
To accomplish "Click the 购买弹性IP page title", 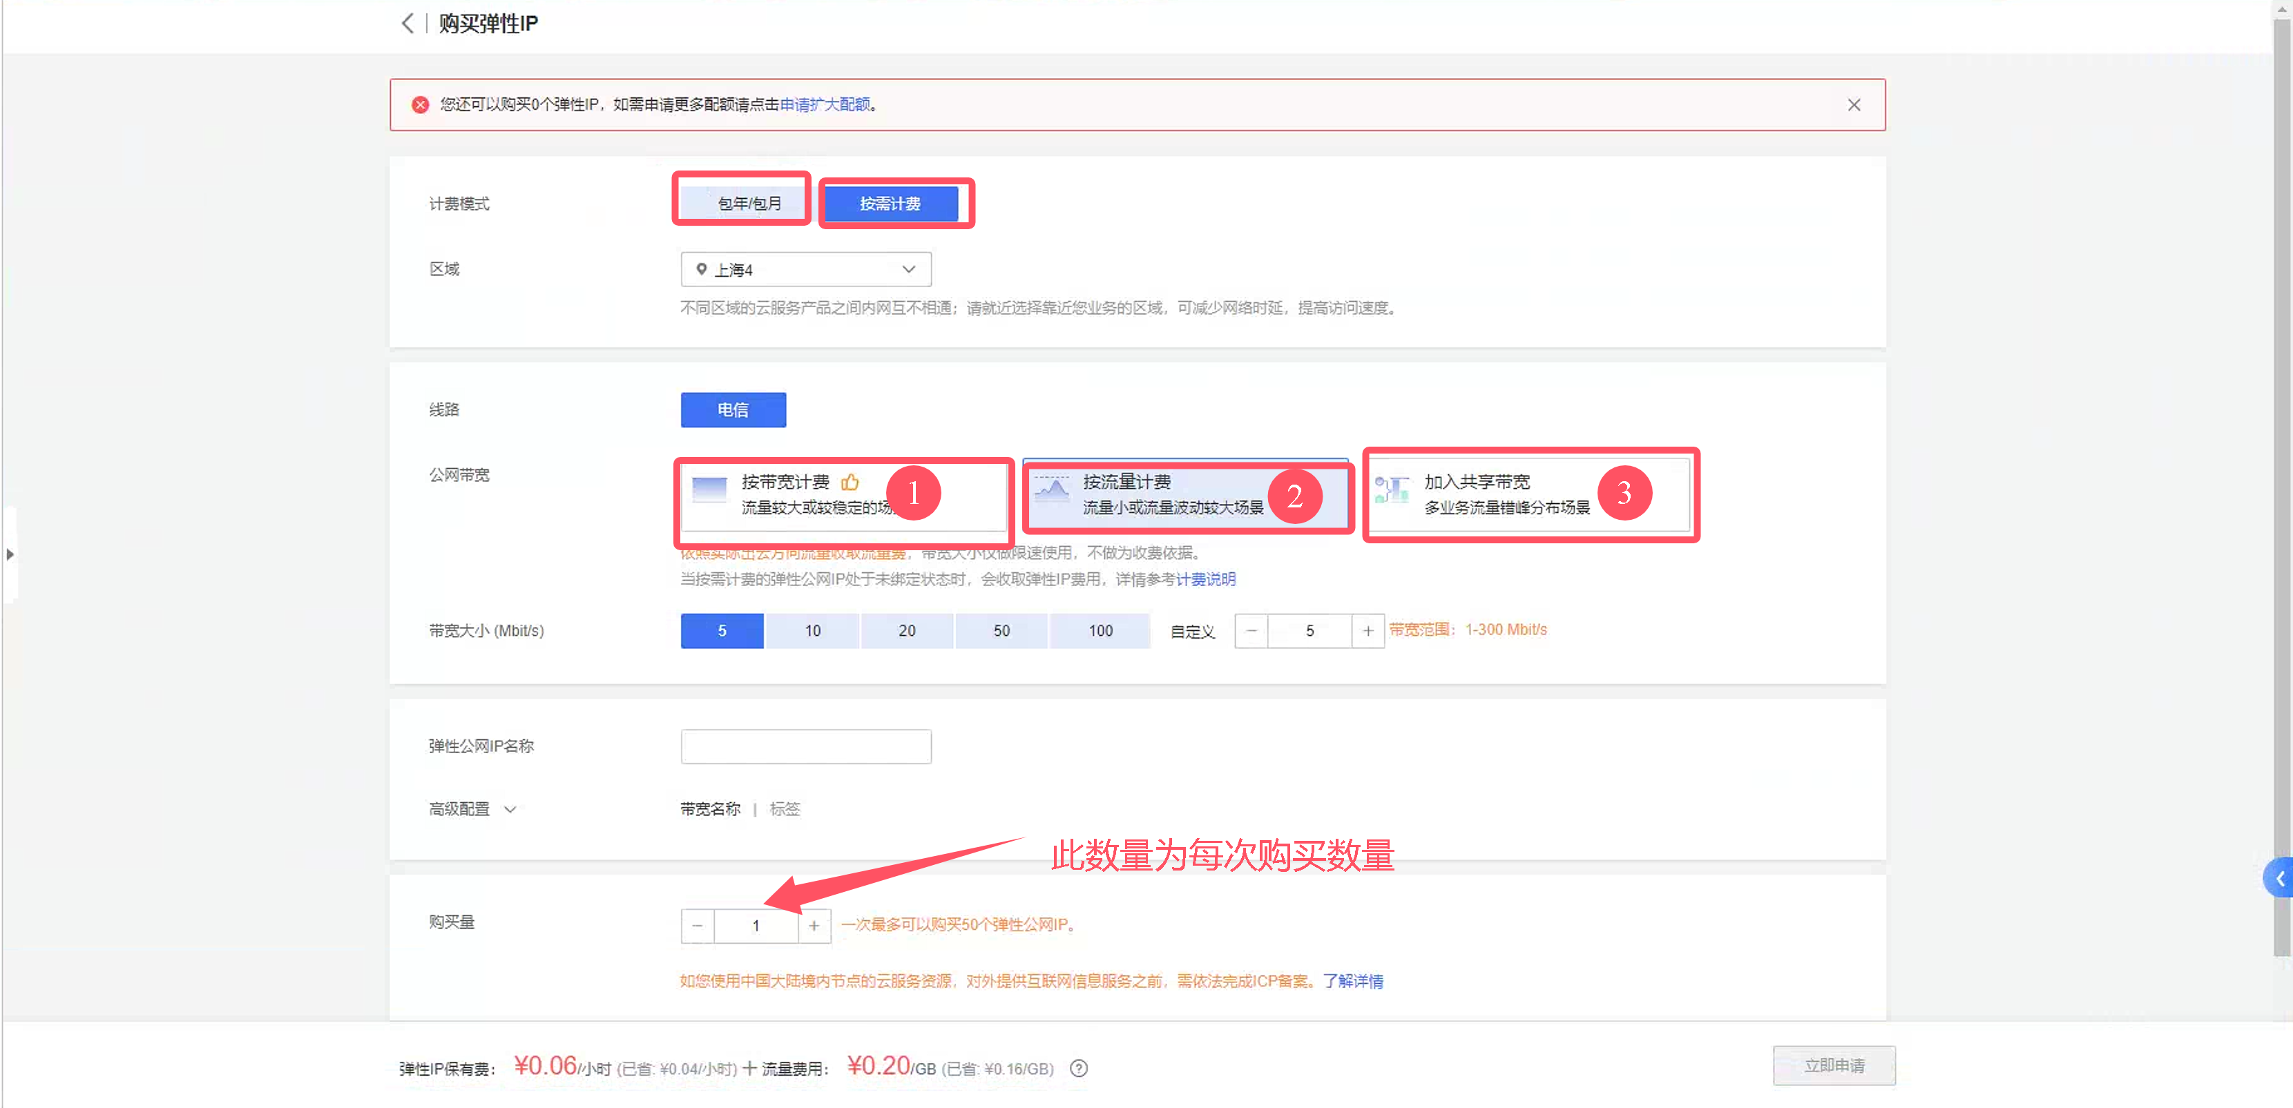I will (488, 23).
